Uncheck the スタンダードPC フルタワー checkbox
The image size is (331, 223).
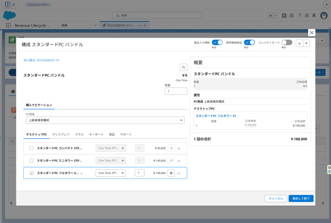click(32, 173)
